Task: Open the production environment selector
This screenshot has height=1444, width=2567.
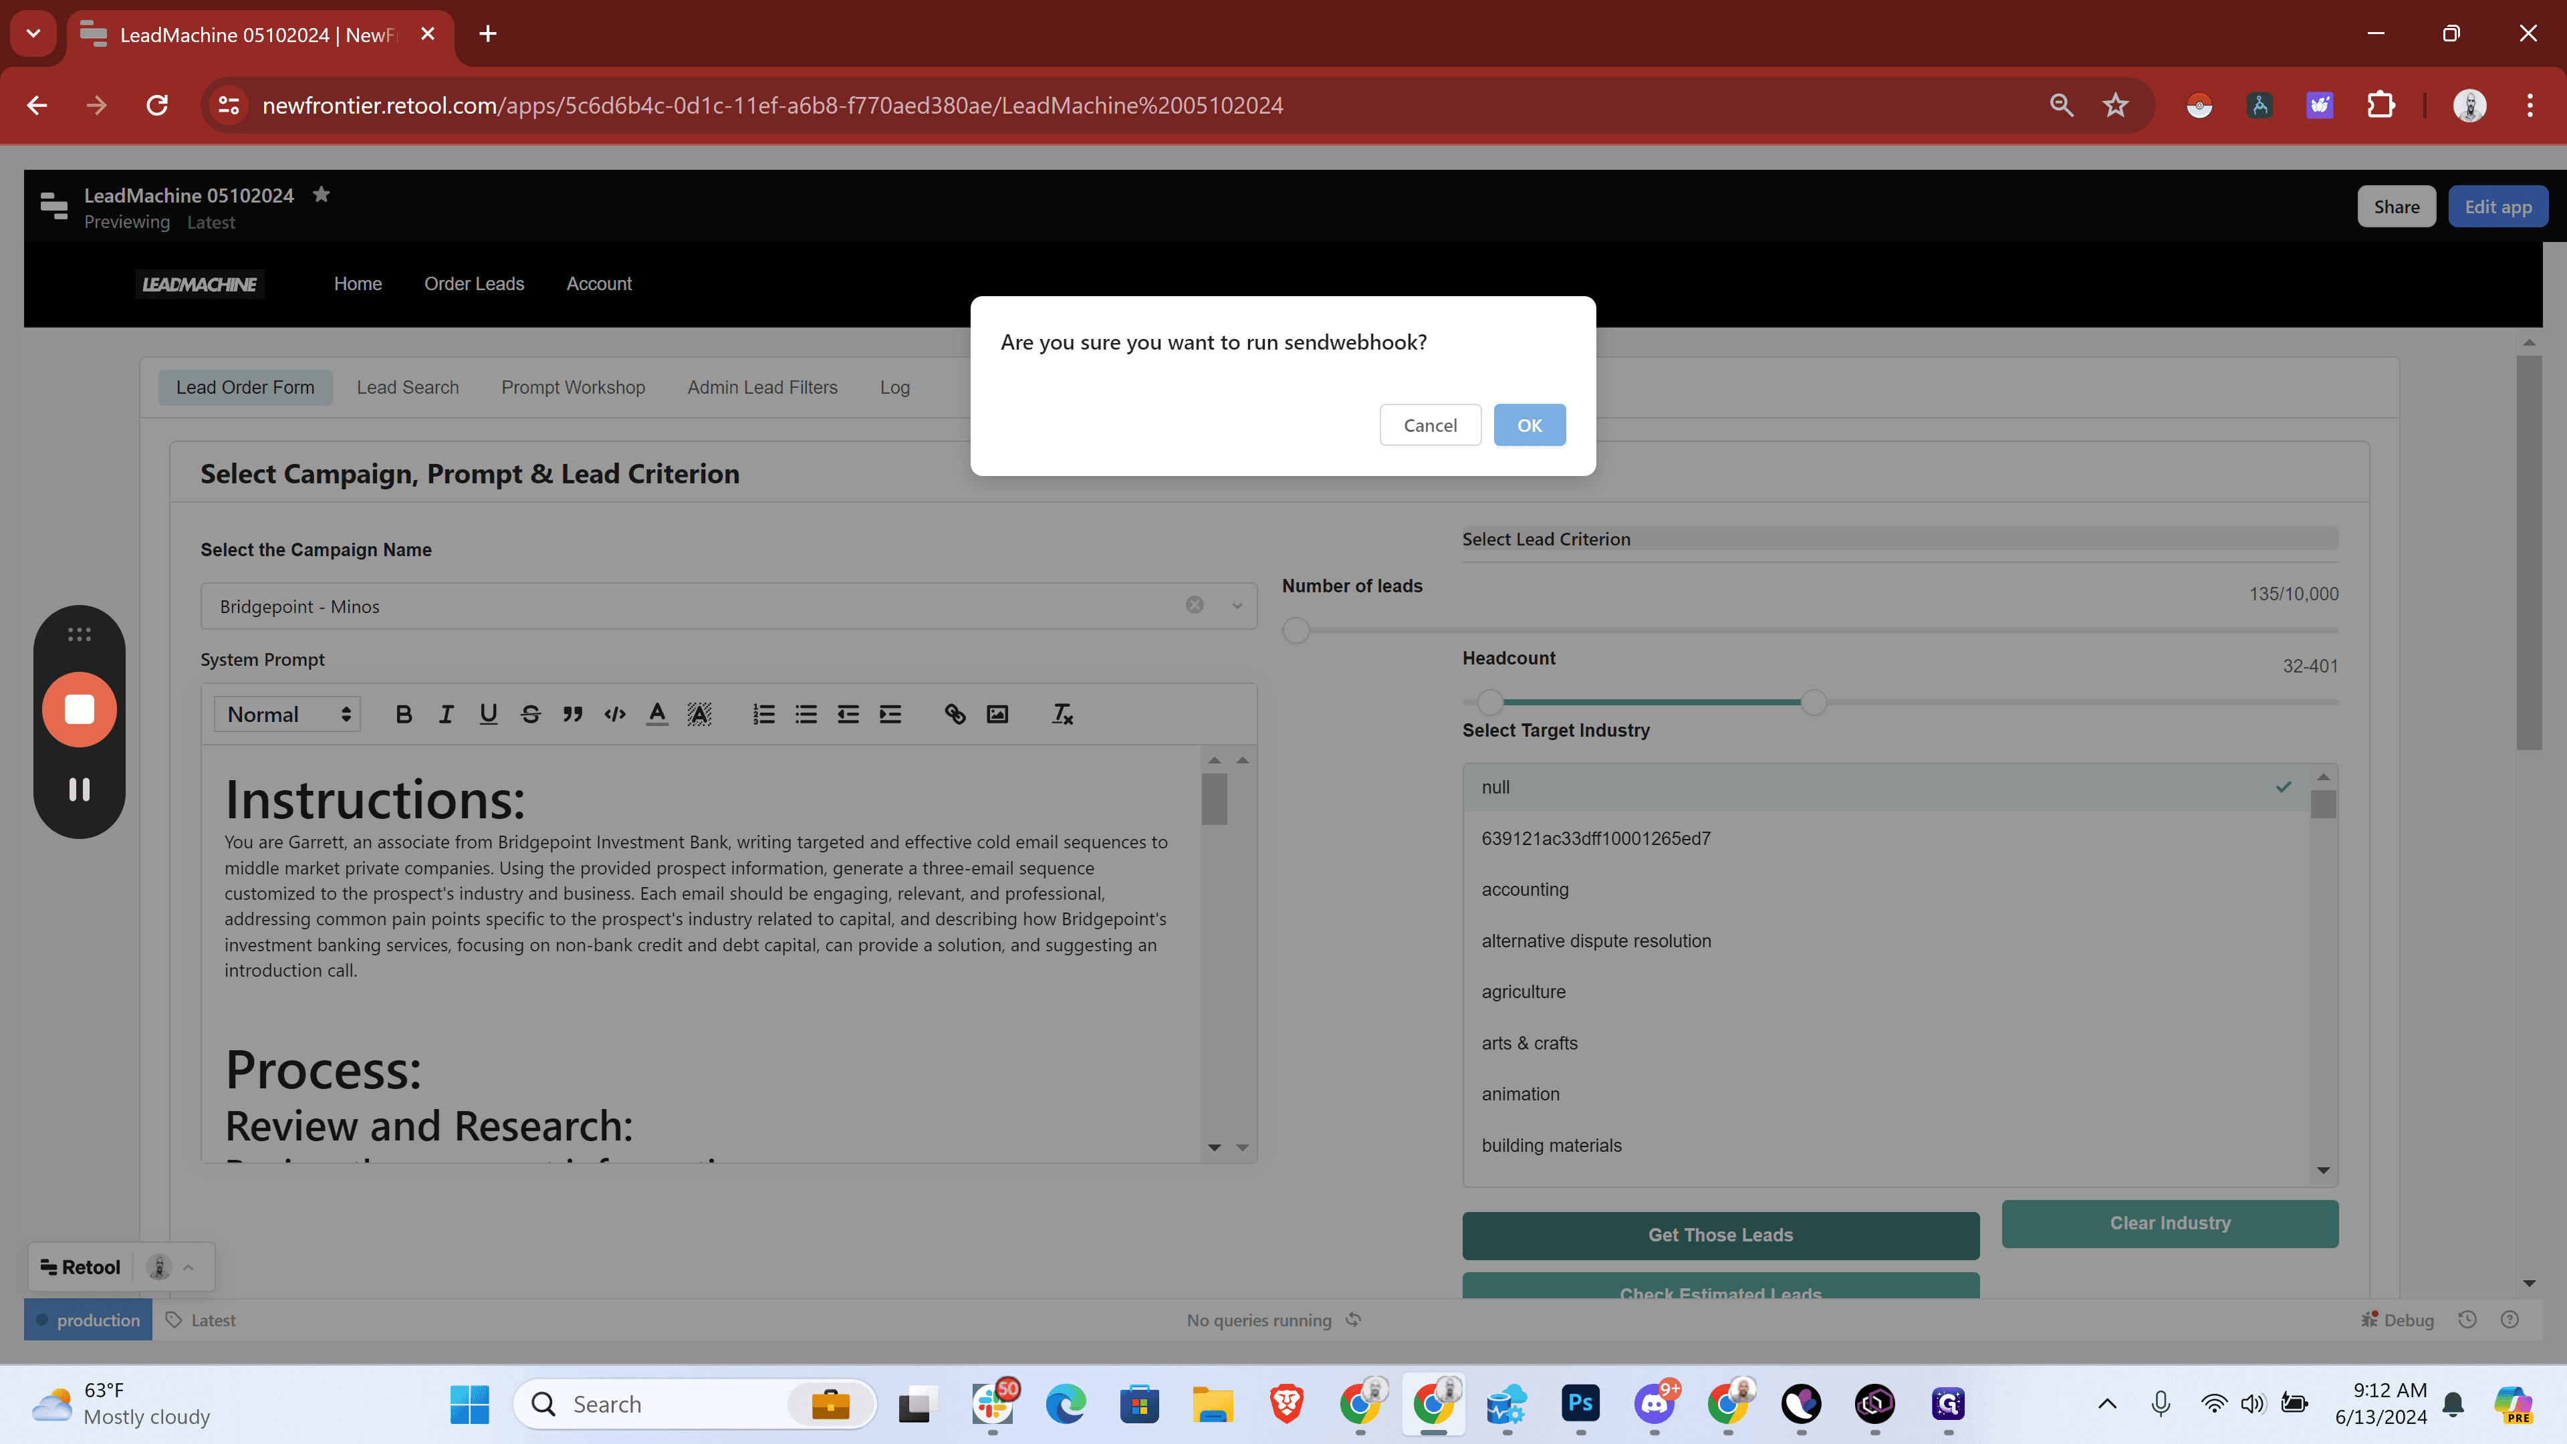Action: [89, 1320]
